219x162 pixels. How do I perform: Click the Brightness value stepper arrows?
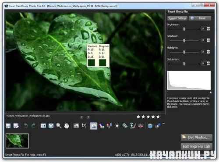pos(208,29)
